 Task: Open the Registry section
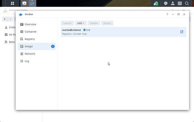tap(37, 39)
